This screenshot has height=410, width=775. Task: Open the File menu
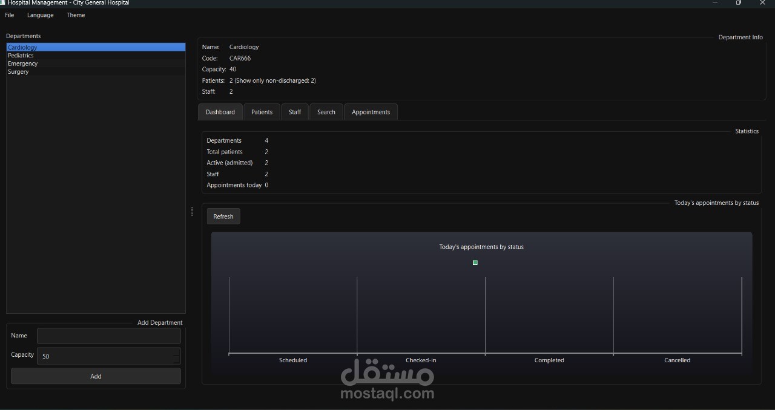click(10, 15)
